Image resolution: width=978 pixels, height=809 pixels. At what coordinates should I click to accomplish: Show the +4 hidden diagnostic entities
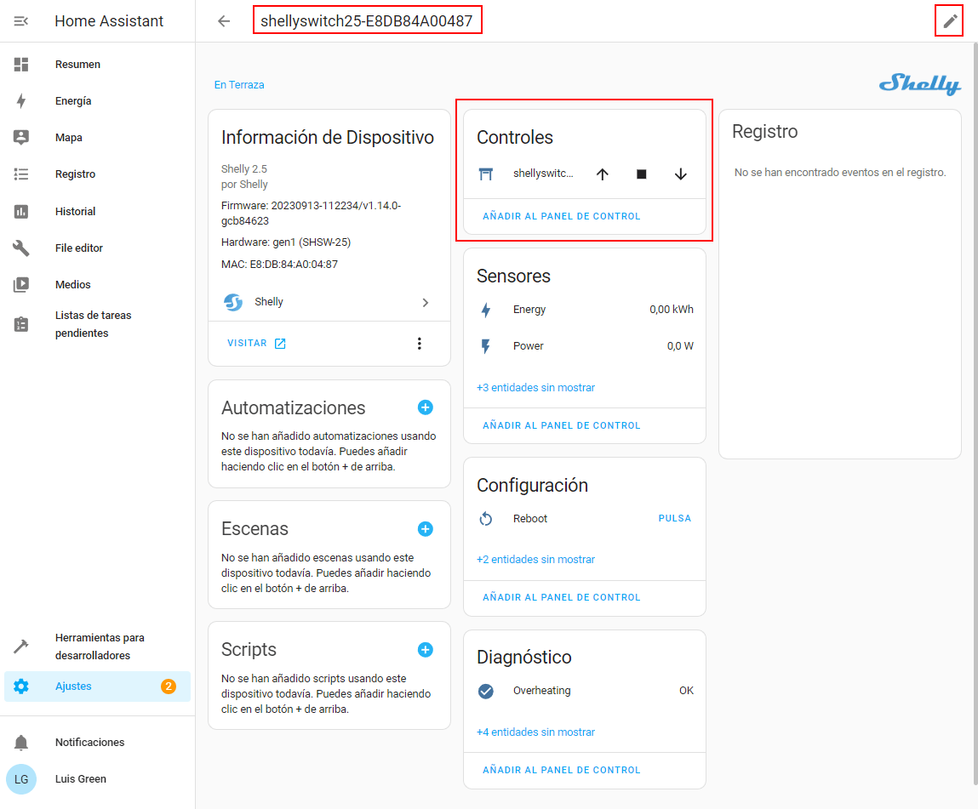point(535,732)
